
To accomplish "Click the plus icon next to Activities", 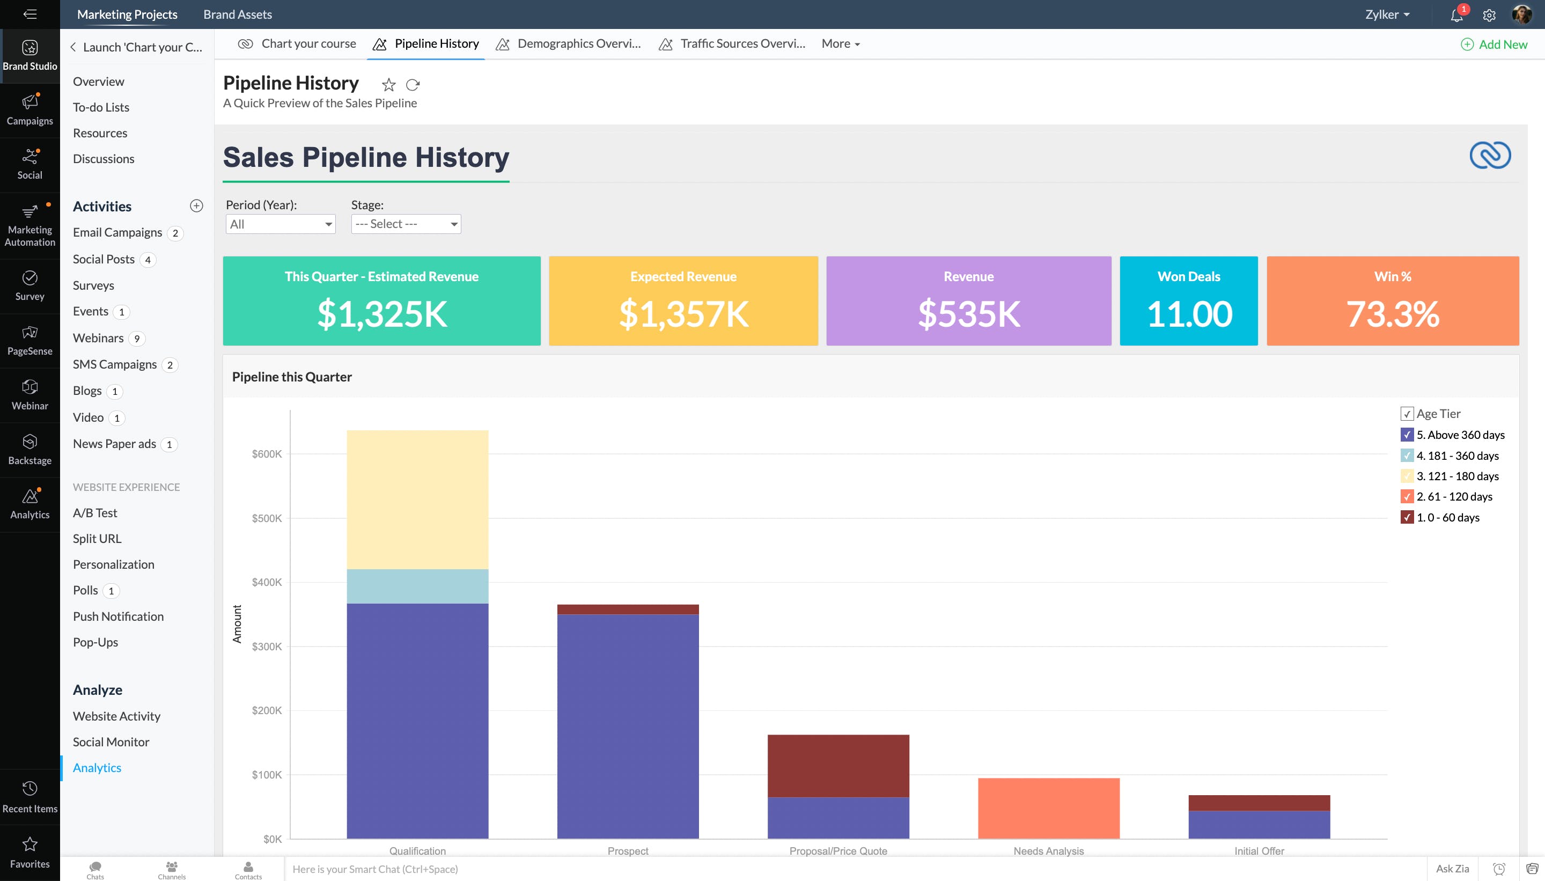I will [196, 205].
